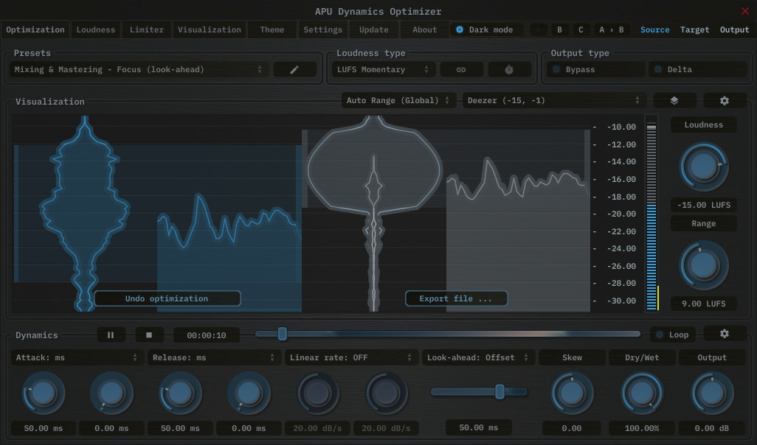Screen dimensions: 757x445
Task: Click the Undo optimization button
Action: tap(167, 298)
